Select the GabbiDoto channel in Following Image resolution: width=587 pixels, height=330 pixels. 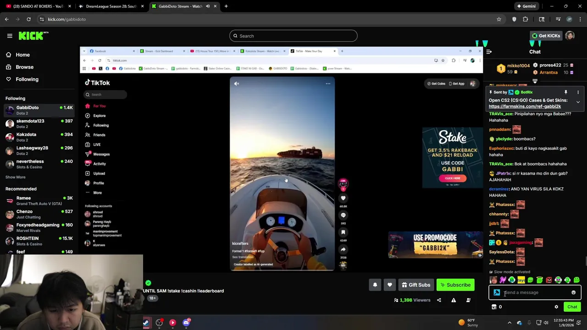39,110
